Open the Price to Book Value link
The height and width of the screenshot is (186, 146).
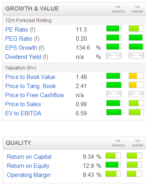point(30,77)
